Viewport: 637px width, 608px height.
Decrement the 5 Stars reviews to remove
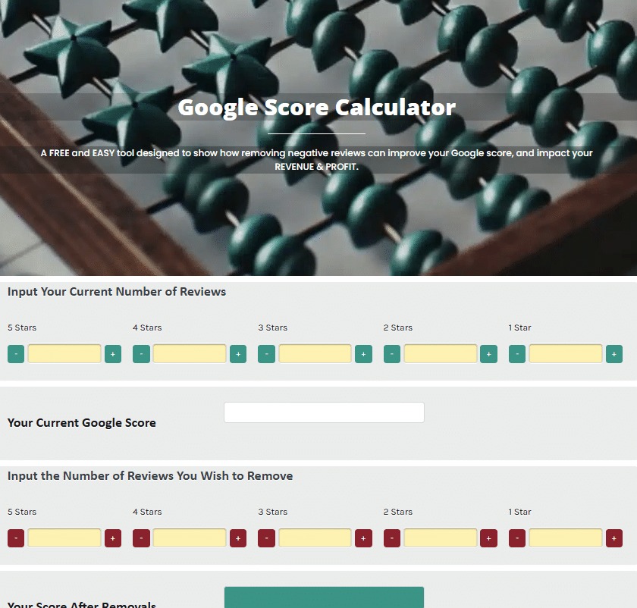click(x=16, y=538)
